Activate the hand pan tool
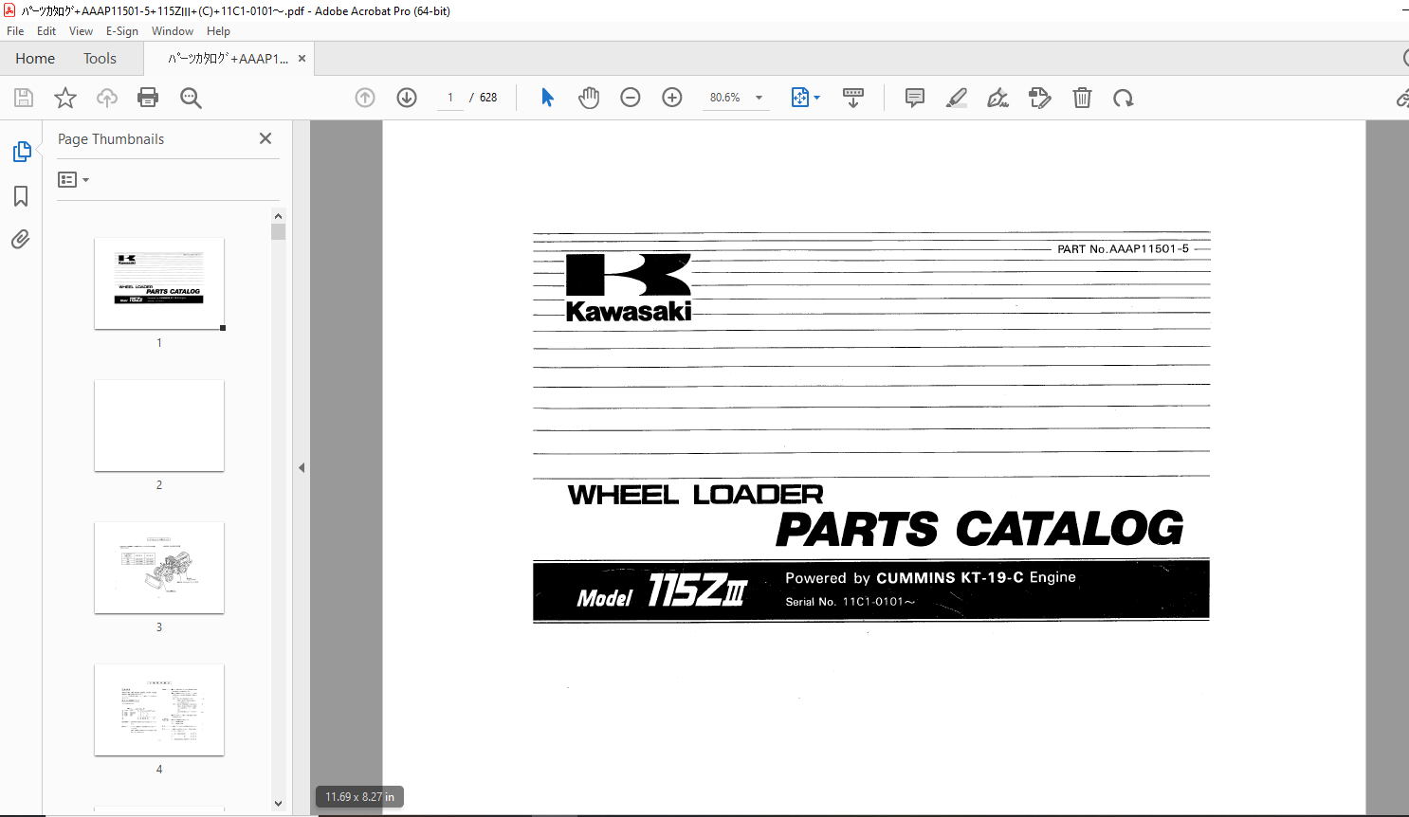The height and width of the screenshot is (817, 1409). 589,98
